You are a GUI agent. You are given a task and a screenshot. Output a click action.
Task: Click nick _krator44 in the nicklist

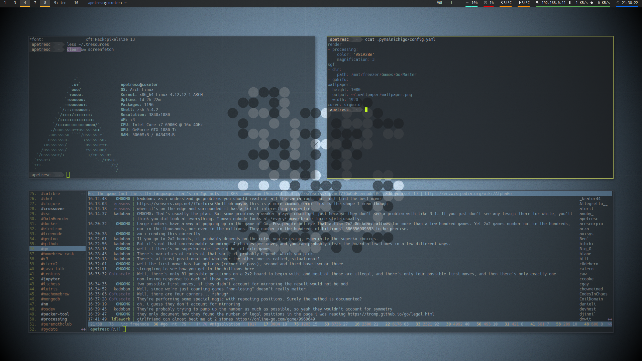tap(590, 199)
